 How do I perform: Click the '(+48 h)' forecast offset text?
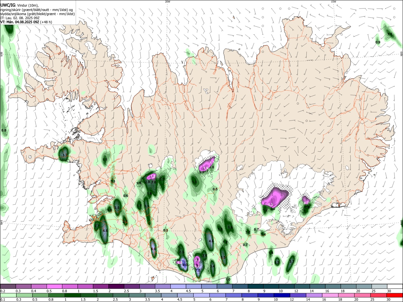click(46, 22)
